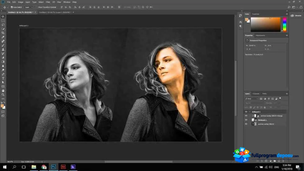
Task: Select the Blur tool
Action: 3,66
